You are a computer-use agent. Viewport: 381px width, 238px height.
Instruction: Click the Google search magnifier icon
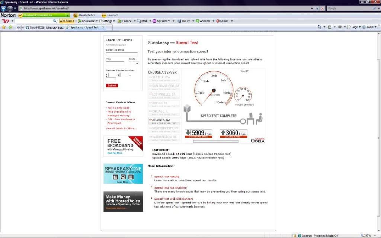coord(374,8)
